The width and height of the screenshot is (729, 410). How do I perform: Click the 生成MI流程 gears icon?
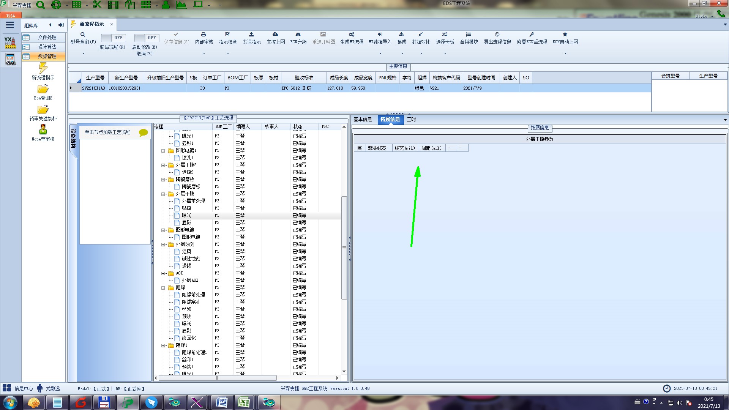(x=352, y=35)
